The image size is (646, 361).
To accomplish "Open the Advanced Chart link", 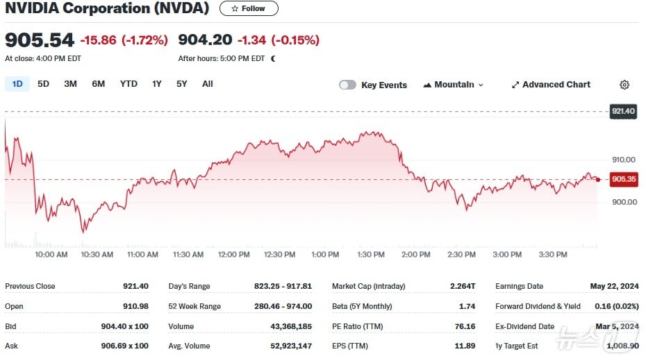I will click(x=556, y=85).
